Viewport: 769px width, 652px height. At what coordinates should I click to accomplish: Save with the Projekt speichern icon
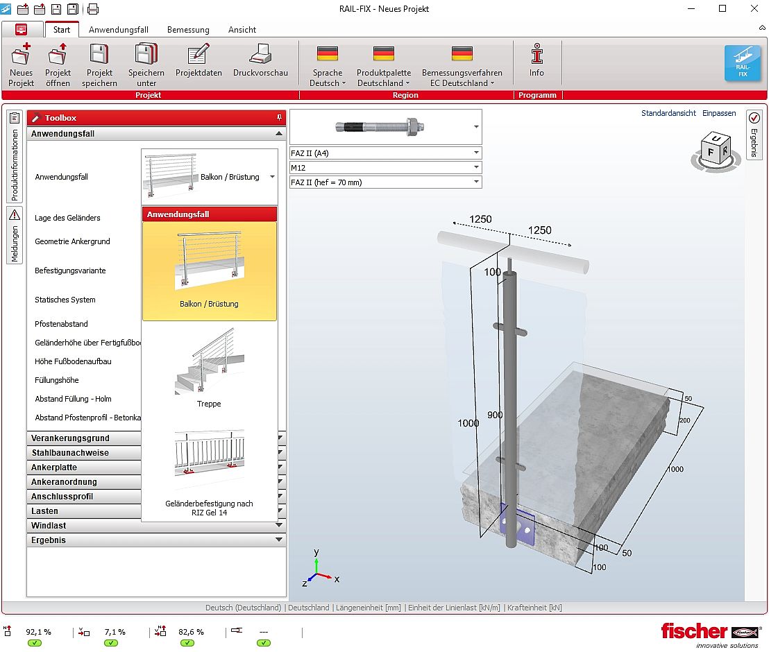pyautogui.click(x=99, y=65)
